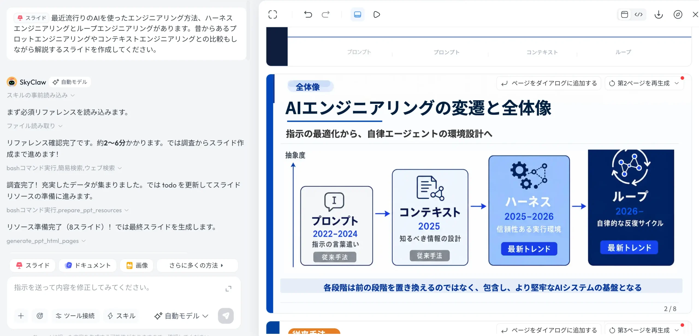Expand the bashコマンド実行,簡易検索,ウェブ検索 step
Screen dimensions: 699x336
tap(64, 168)
